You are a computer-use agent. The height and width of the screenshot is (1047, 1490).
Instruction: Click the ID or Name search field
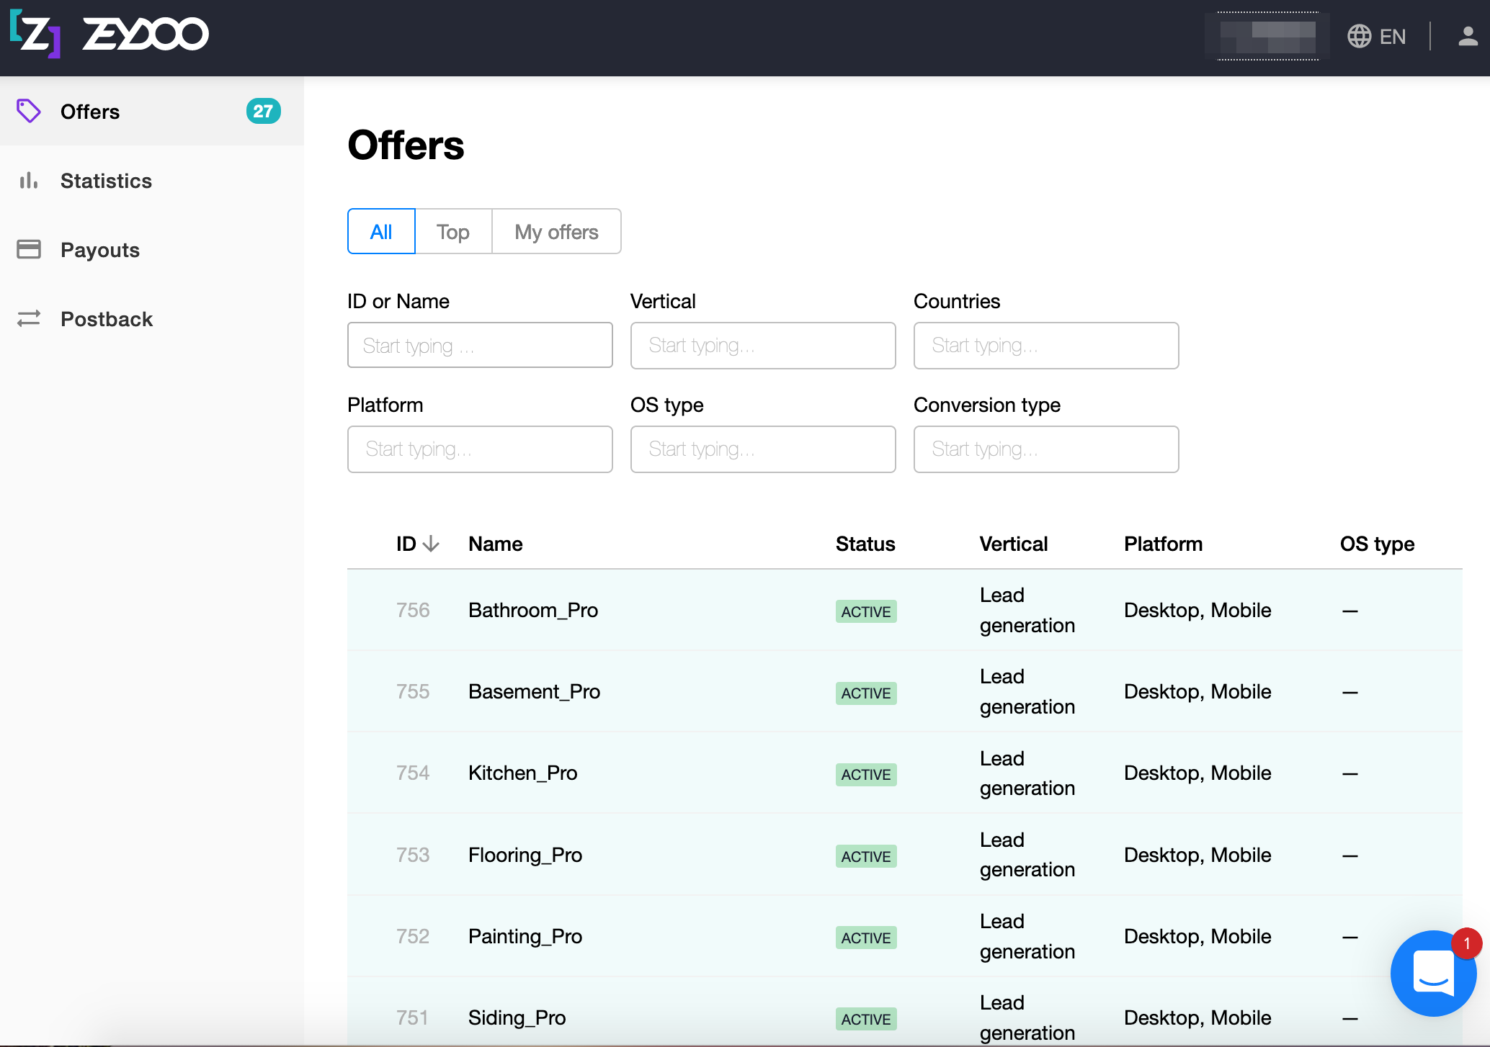[480, 346]
